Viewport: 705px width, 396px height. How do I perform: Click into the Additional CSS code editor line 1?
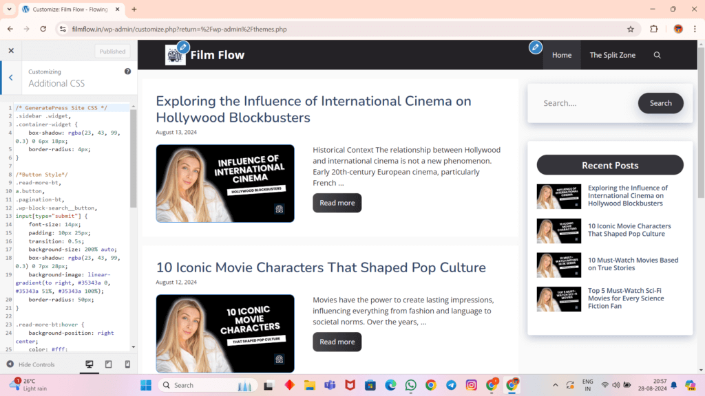click(72, 108)
